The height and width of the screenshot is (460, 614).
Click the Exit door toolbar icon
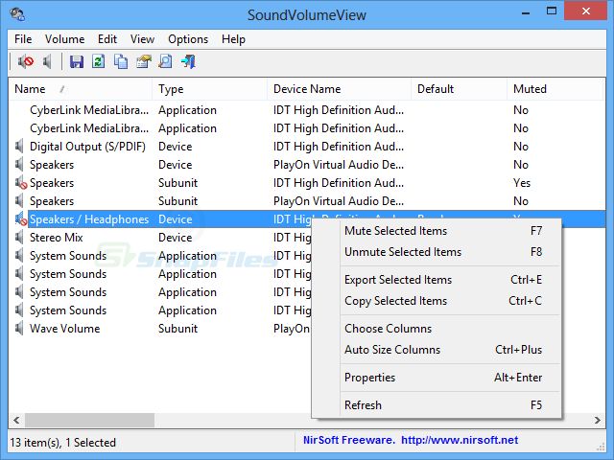click(x=188, y=62)
